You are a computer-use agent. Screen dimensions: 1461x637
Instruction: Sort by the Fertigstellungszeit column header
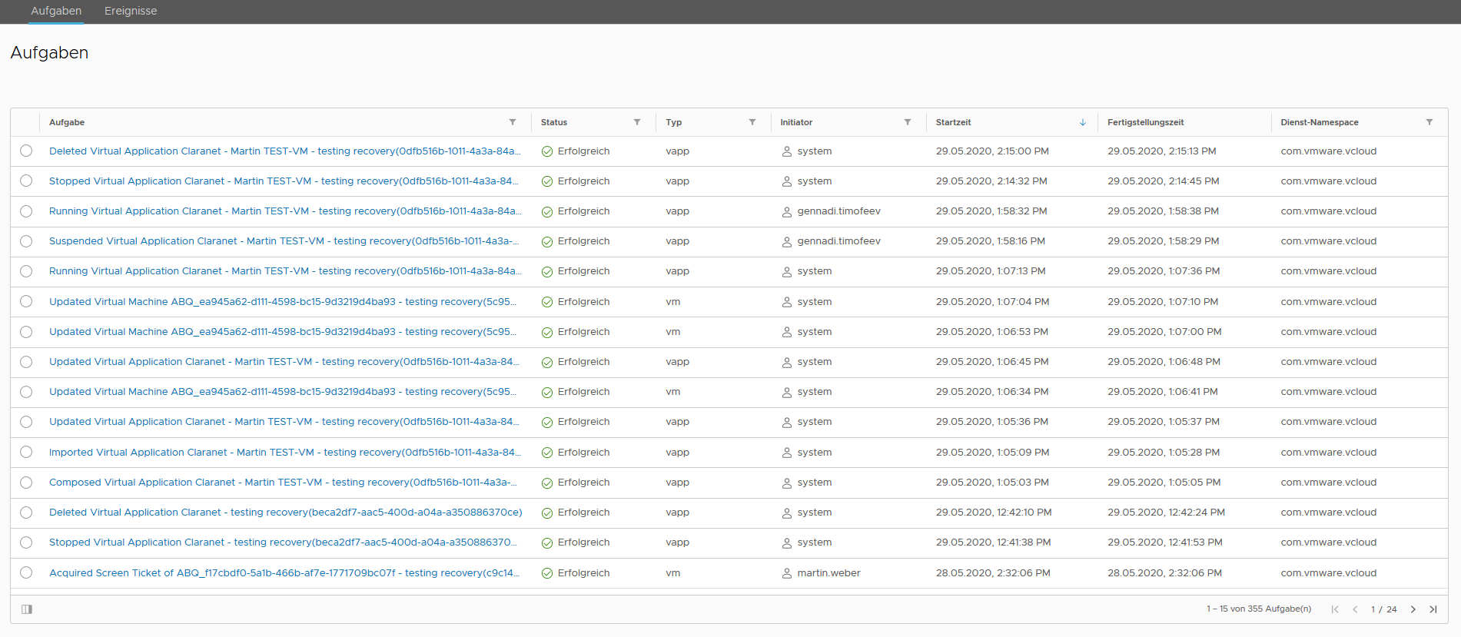(1145, 122)
